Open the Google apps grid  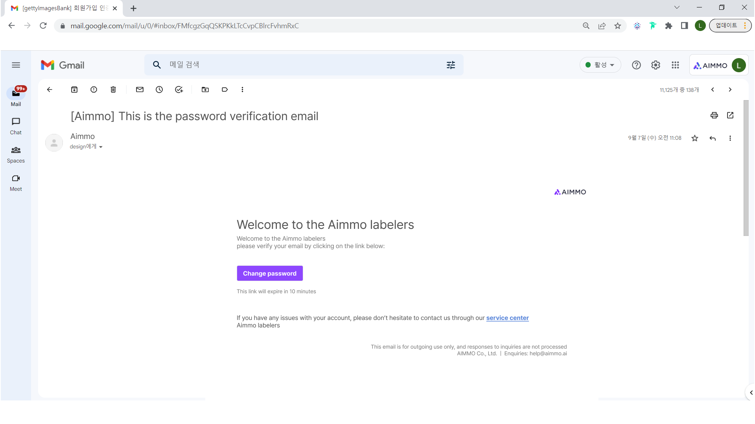tap(675, 65)
